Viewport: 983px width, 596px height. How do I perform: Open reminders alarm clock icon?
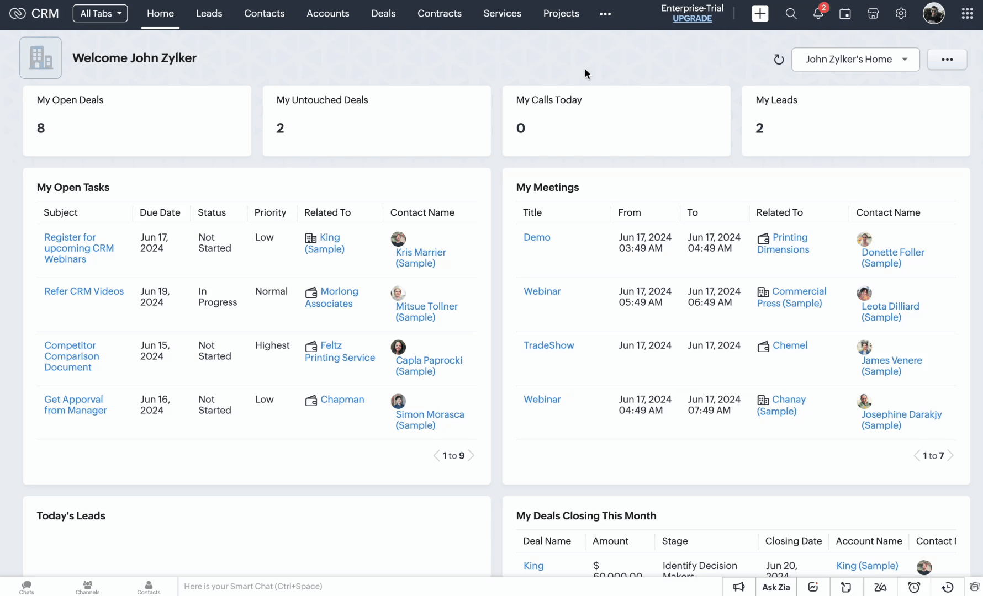coord(914,587)
